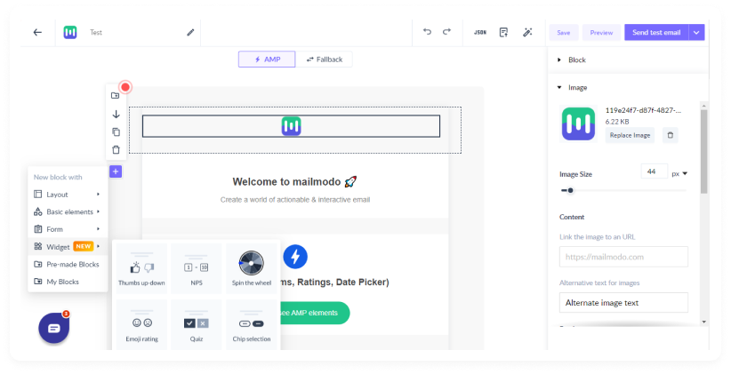Choose Pre-made Blocks
This screenshot has height=374, width=731.
coord(68,264)
